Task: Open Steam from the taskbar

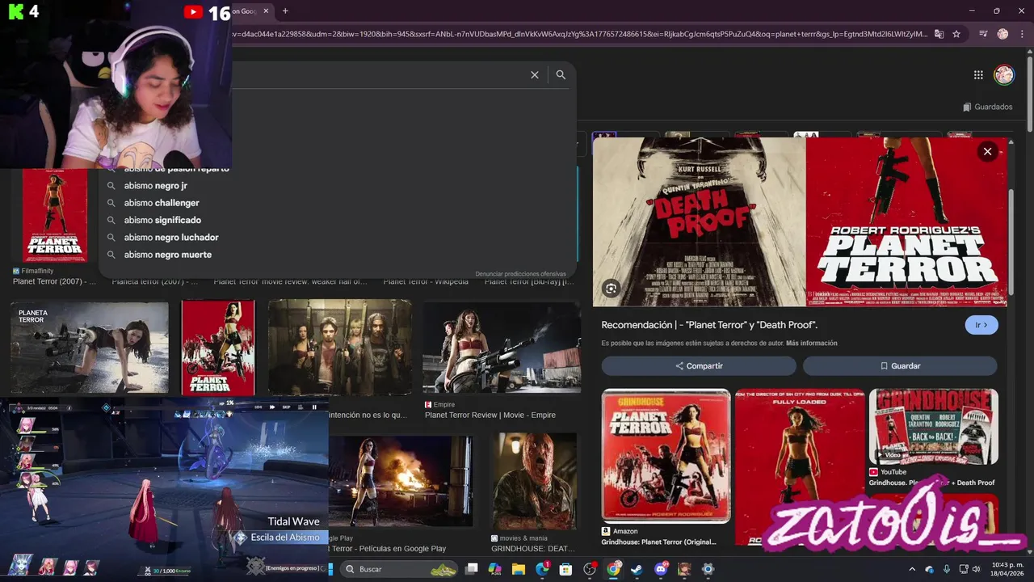Action: [x=637, y=569]
